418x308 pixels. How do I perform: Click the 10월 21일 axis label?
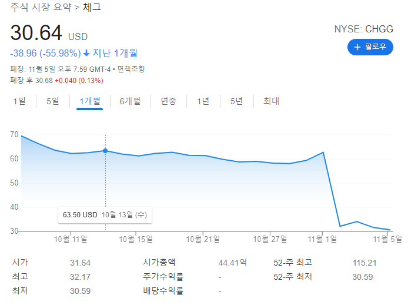203,239
